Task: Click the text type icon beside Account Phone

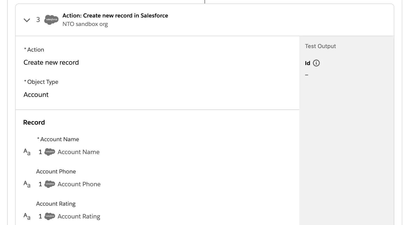Action: click(27, 184)
